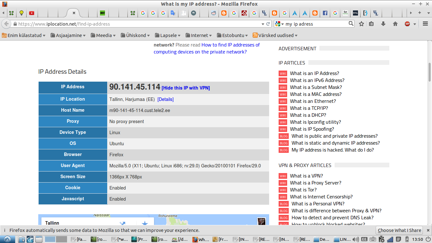Open the What is a Proxy Server article
Image resolution: width=432 pixels, height=243 pixels.
click(x=316, y=183)
